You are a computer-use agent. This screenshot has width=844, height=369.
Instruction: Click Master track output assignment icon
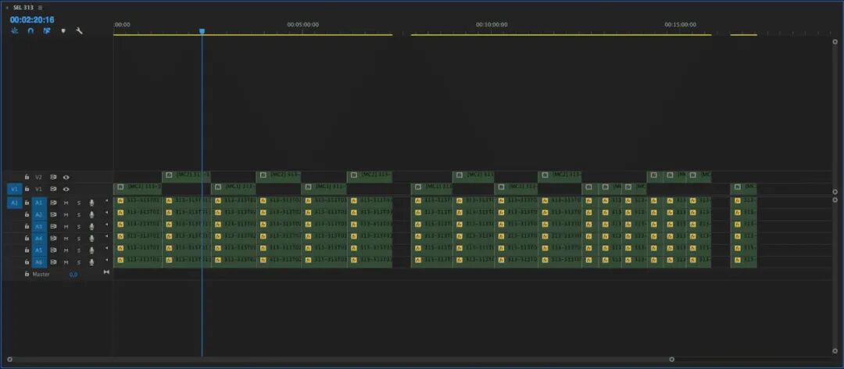point(106,272)
